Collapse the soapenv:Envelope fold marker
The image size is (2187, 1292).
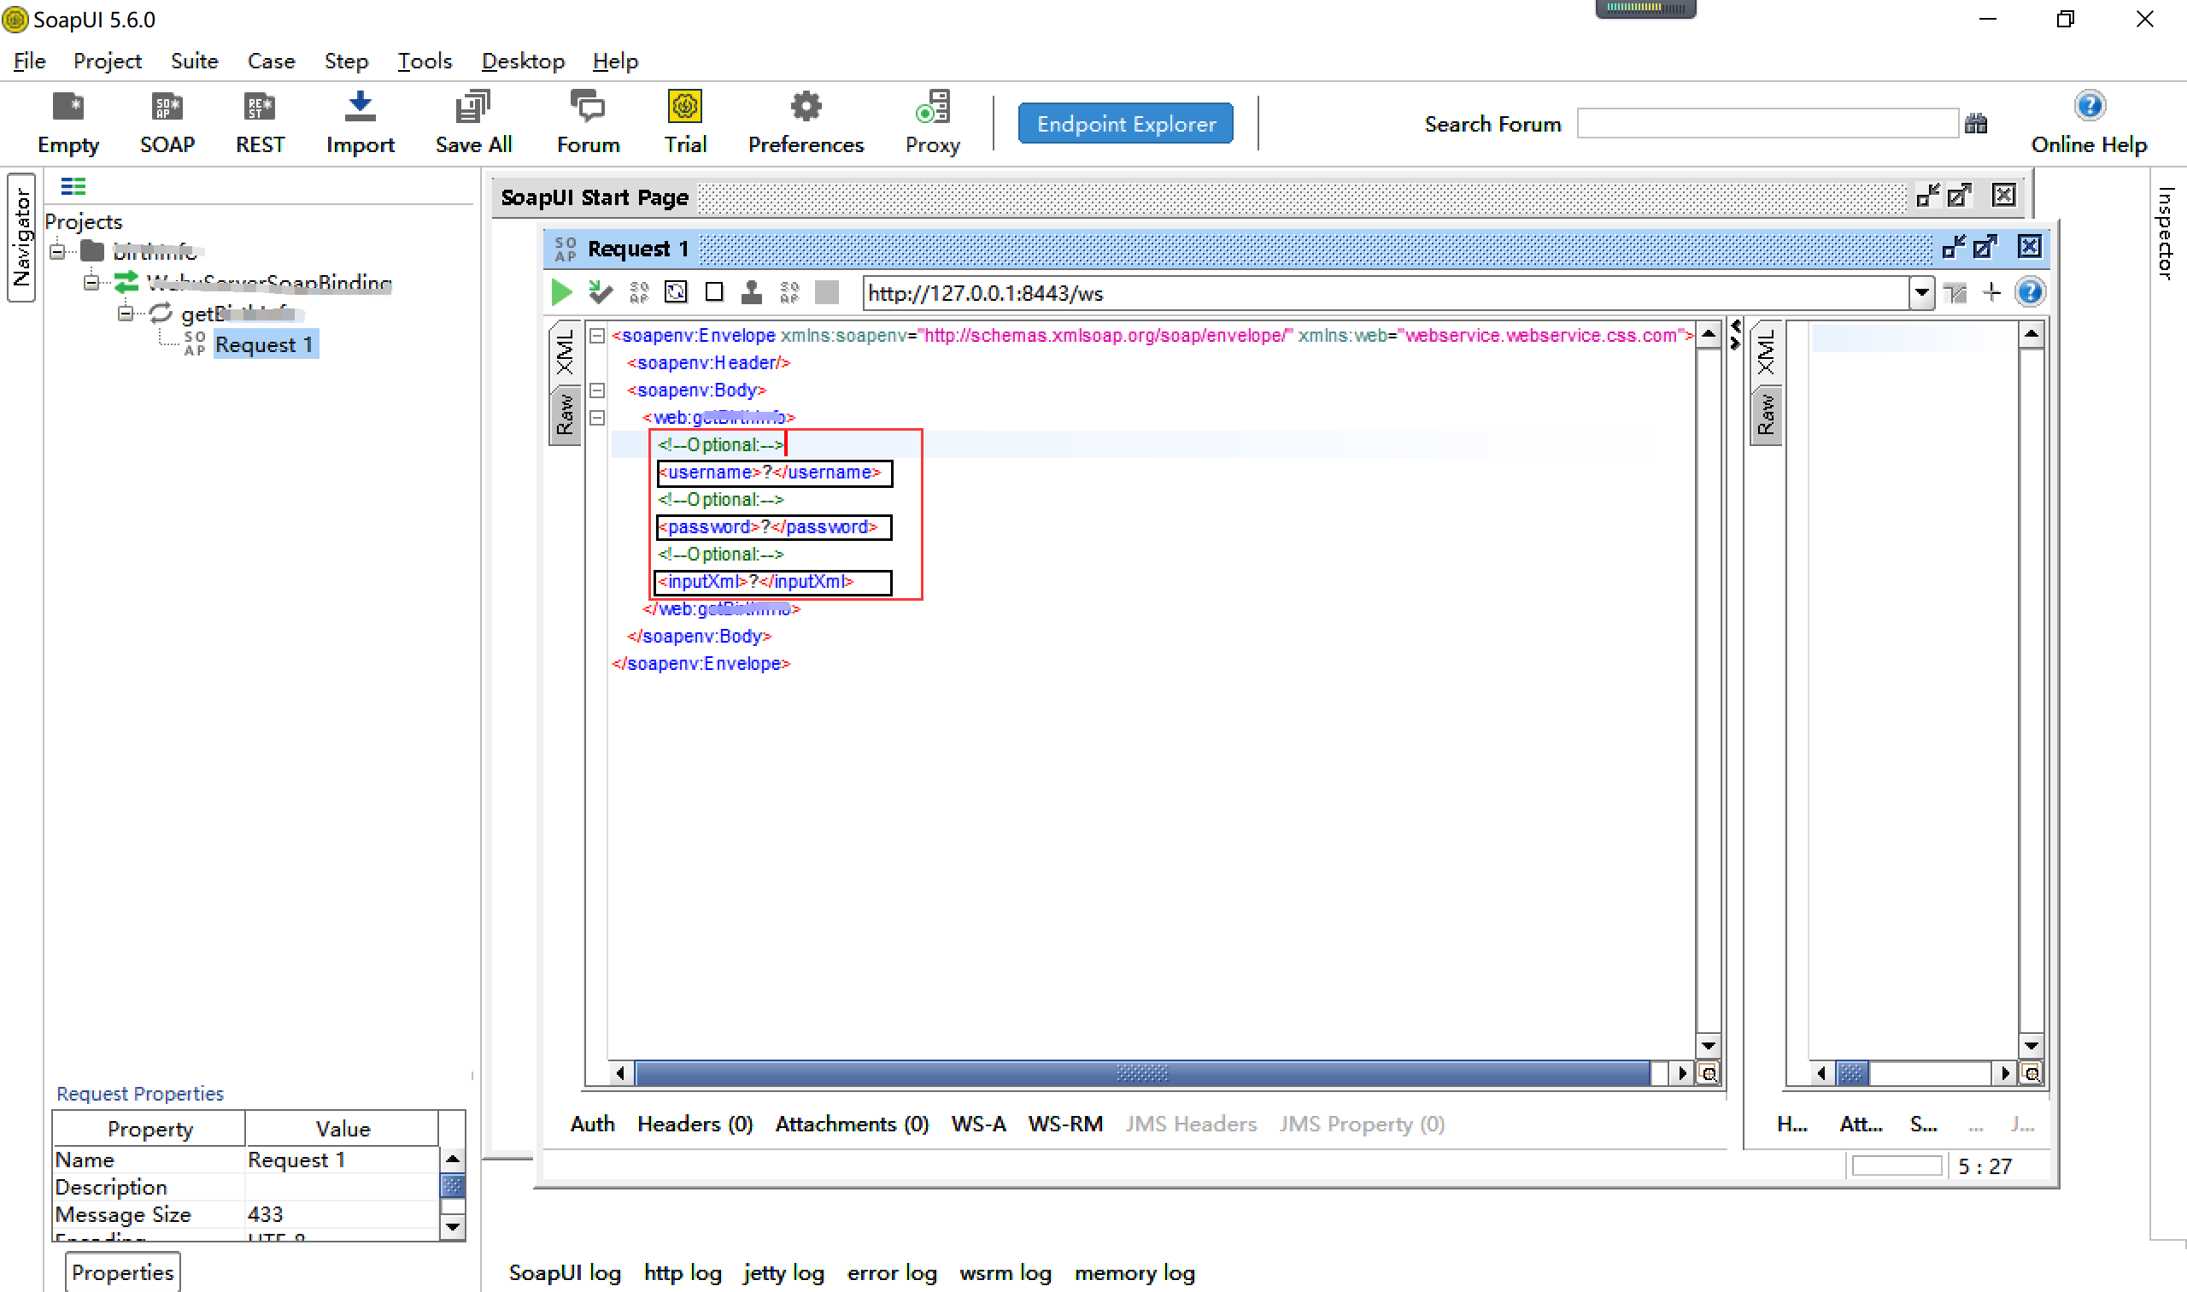tap(597, 335)
